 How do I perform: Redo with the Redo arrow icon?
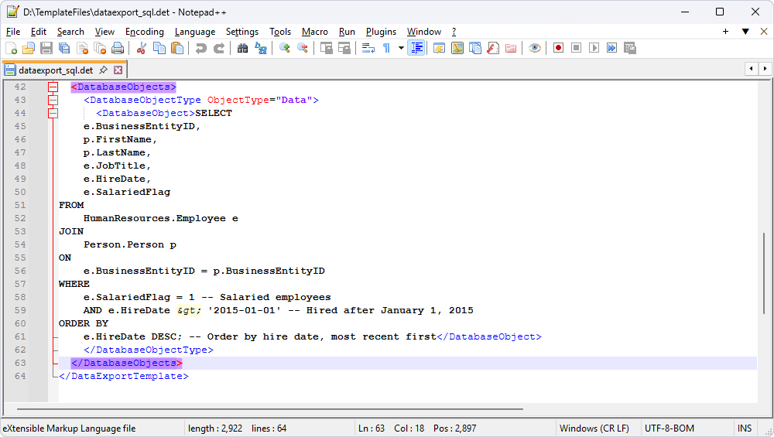[x=218, y=48]
